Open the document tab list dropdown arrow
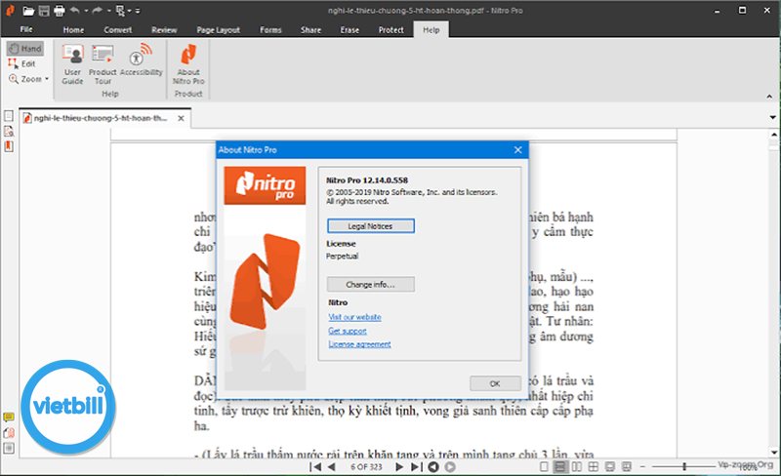781x476 pixels. click(x=772, y=117)
